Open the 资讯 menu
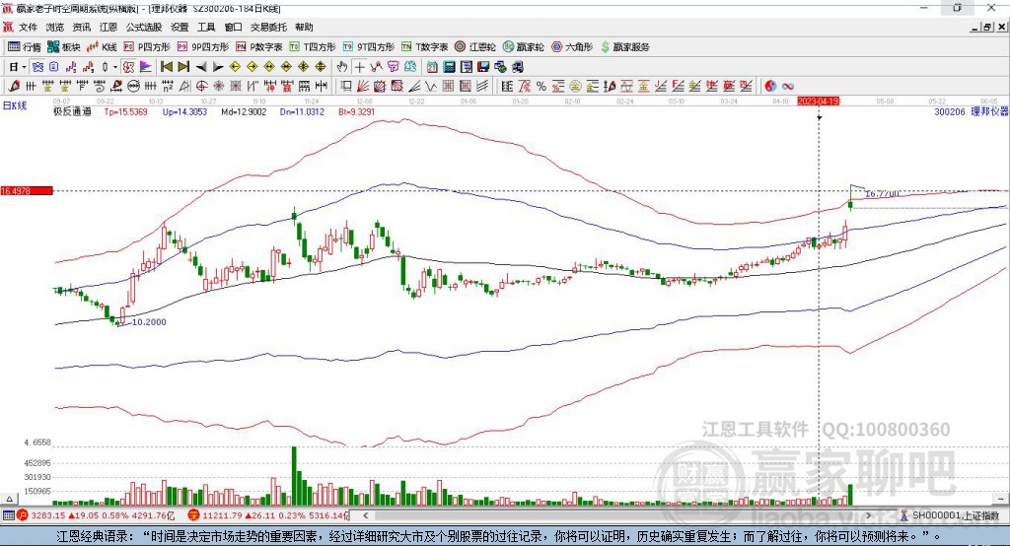The width and height of the screenshot is (1010, 546). [x=82, y=27]
